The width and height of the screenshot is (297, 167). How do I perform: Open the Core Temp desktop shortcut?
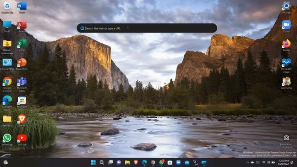coord(286,83)
